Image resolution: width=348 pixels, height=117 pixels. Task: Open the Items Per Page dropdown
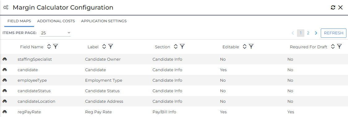(55, 33)
